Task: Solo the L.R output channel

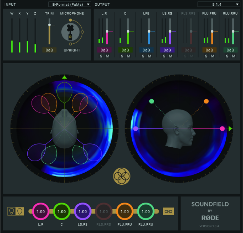Action: coord(101,56)
